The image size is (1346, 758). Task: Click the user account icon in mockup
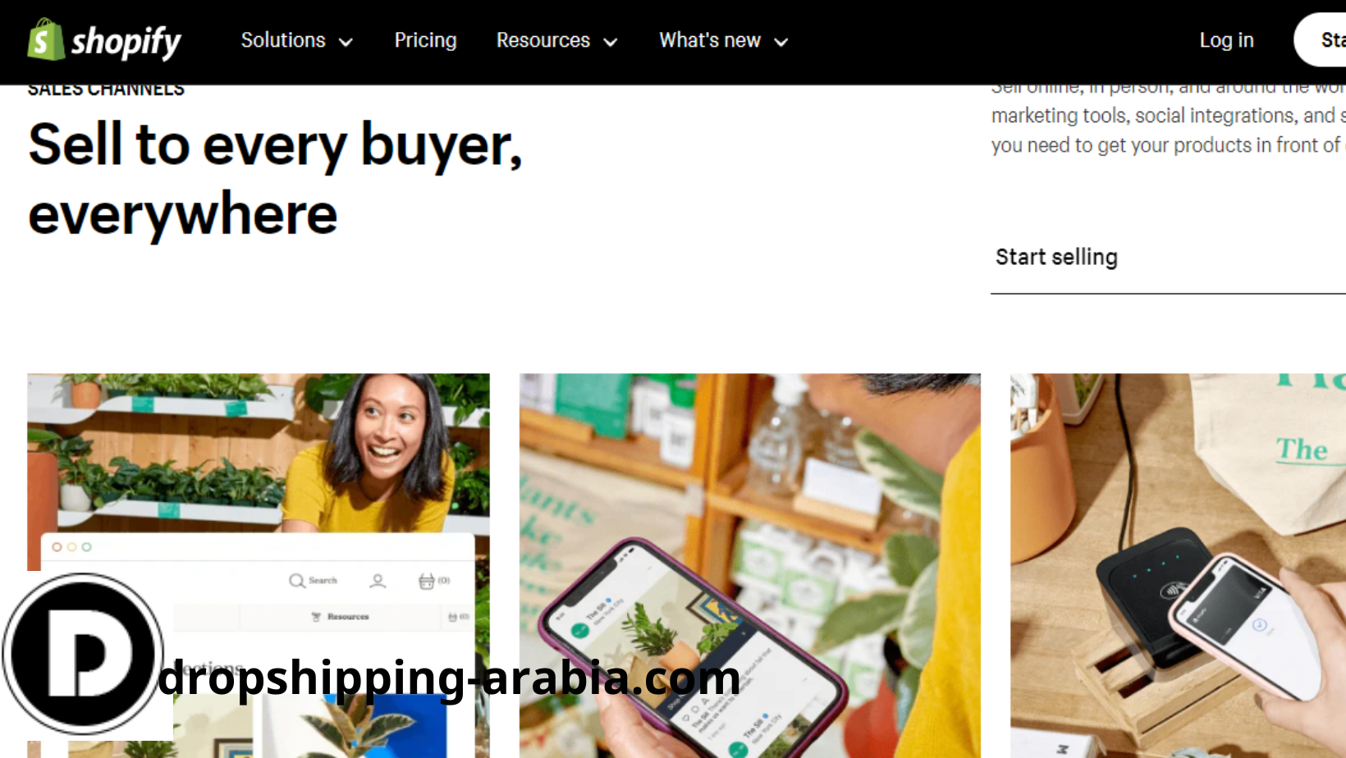378,581
